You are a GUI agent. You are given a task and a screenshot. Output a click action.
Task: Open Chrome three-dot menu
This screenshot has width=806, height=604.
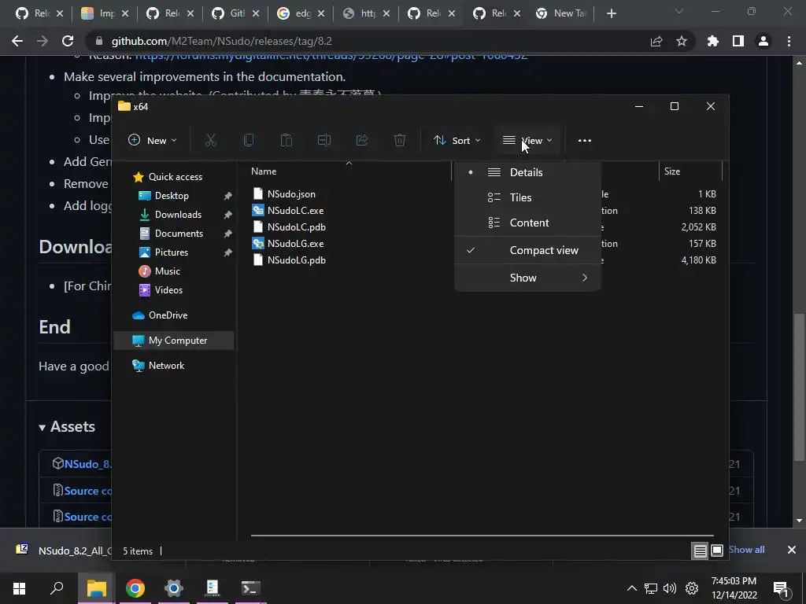789,41
